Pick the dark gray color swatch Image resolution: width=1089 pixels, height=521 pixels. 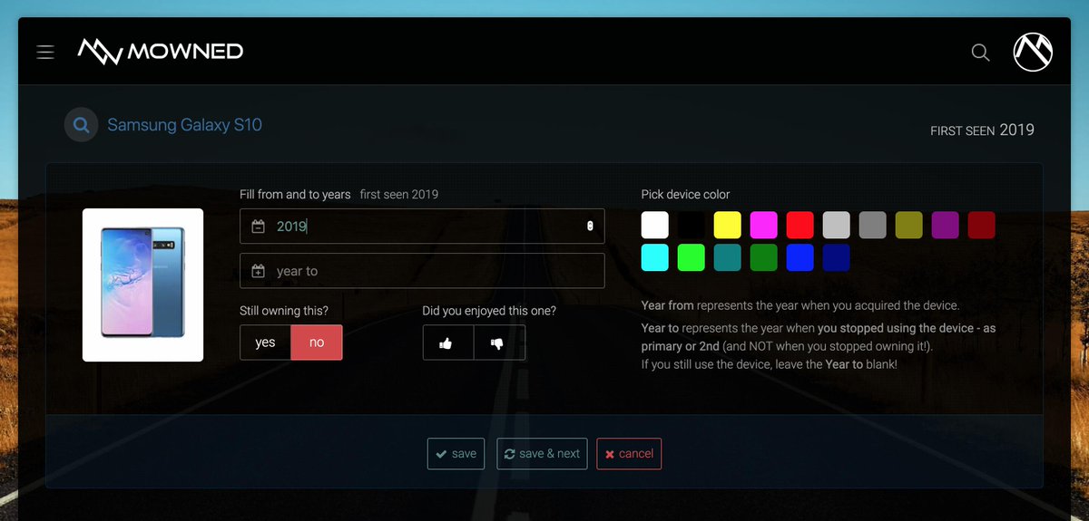point(873,225)
